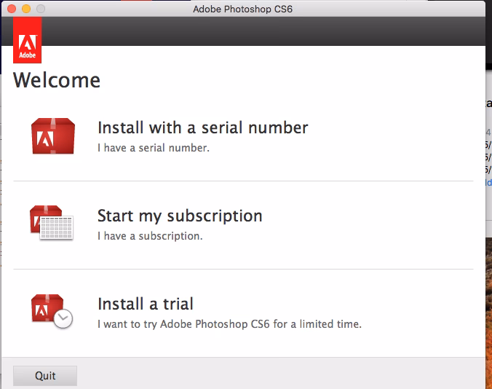Screen dimensions: 492x389
Task: Select Start my subscription option
Action: [180, 216]
